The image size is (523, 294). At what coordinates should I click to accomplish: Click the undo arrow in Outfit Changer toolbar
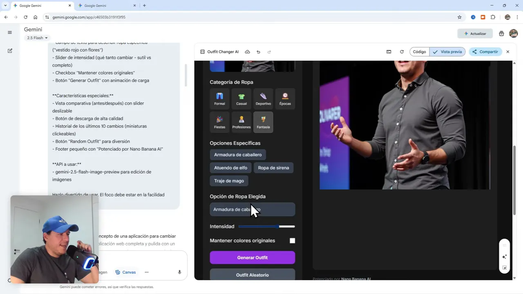click(258, 52)
